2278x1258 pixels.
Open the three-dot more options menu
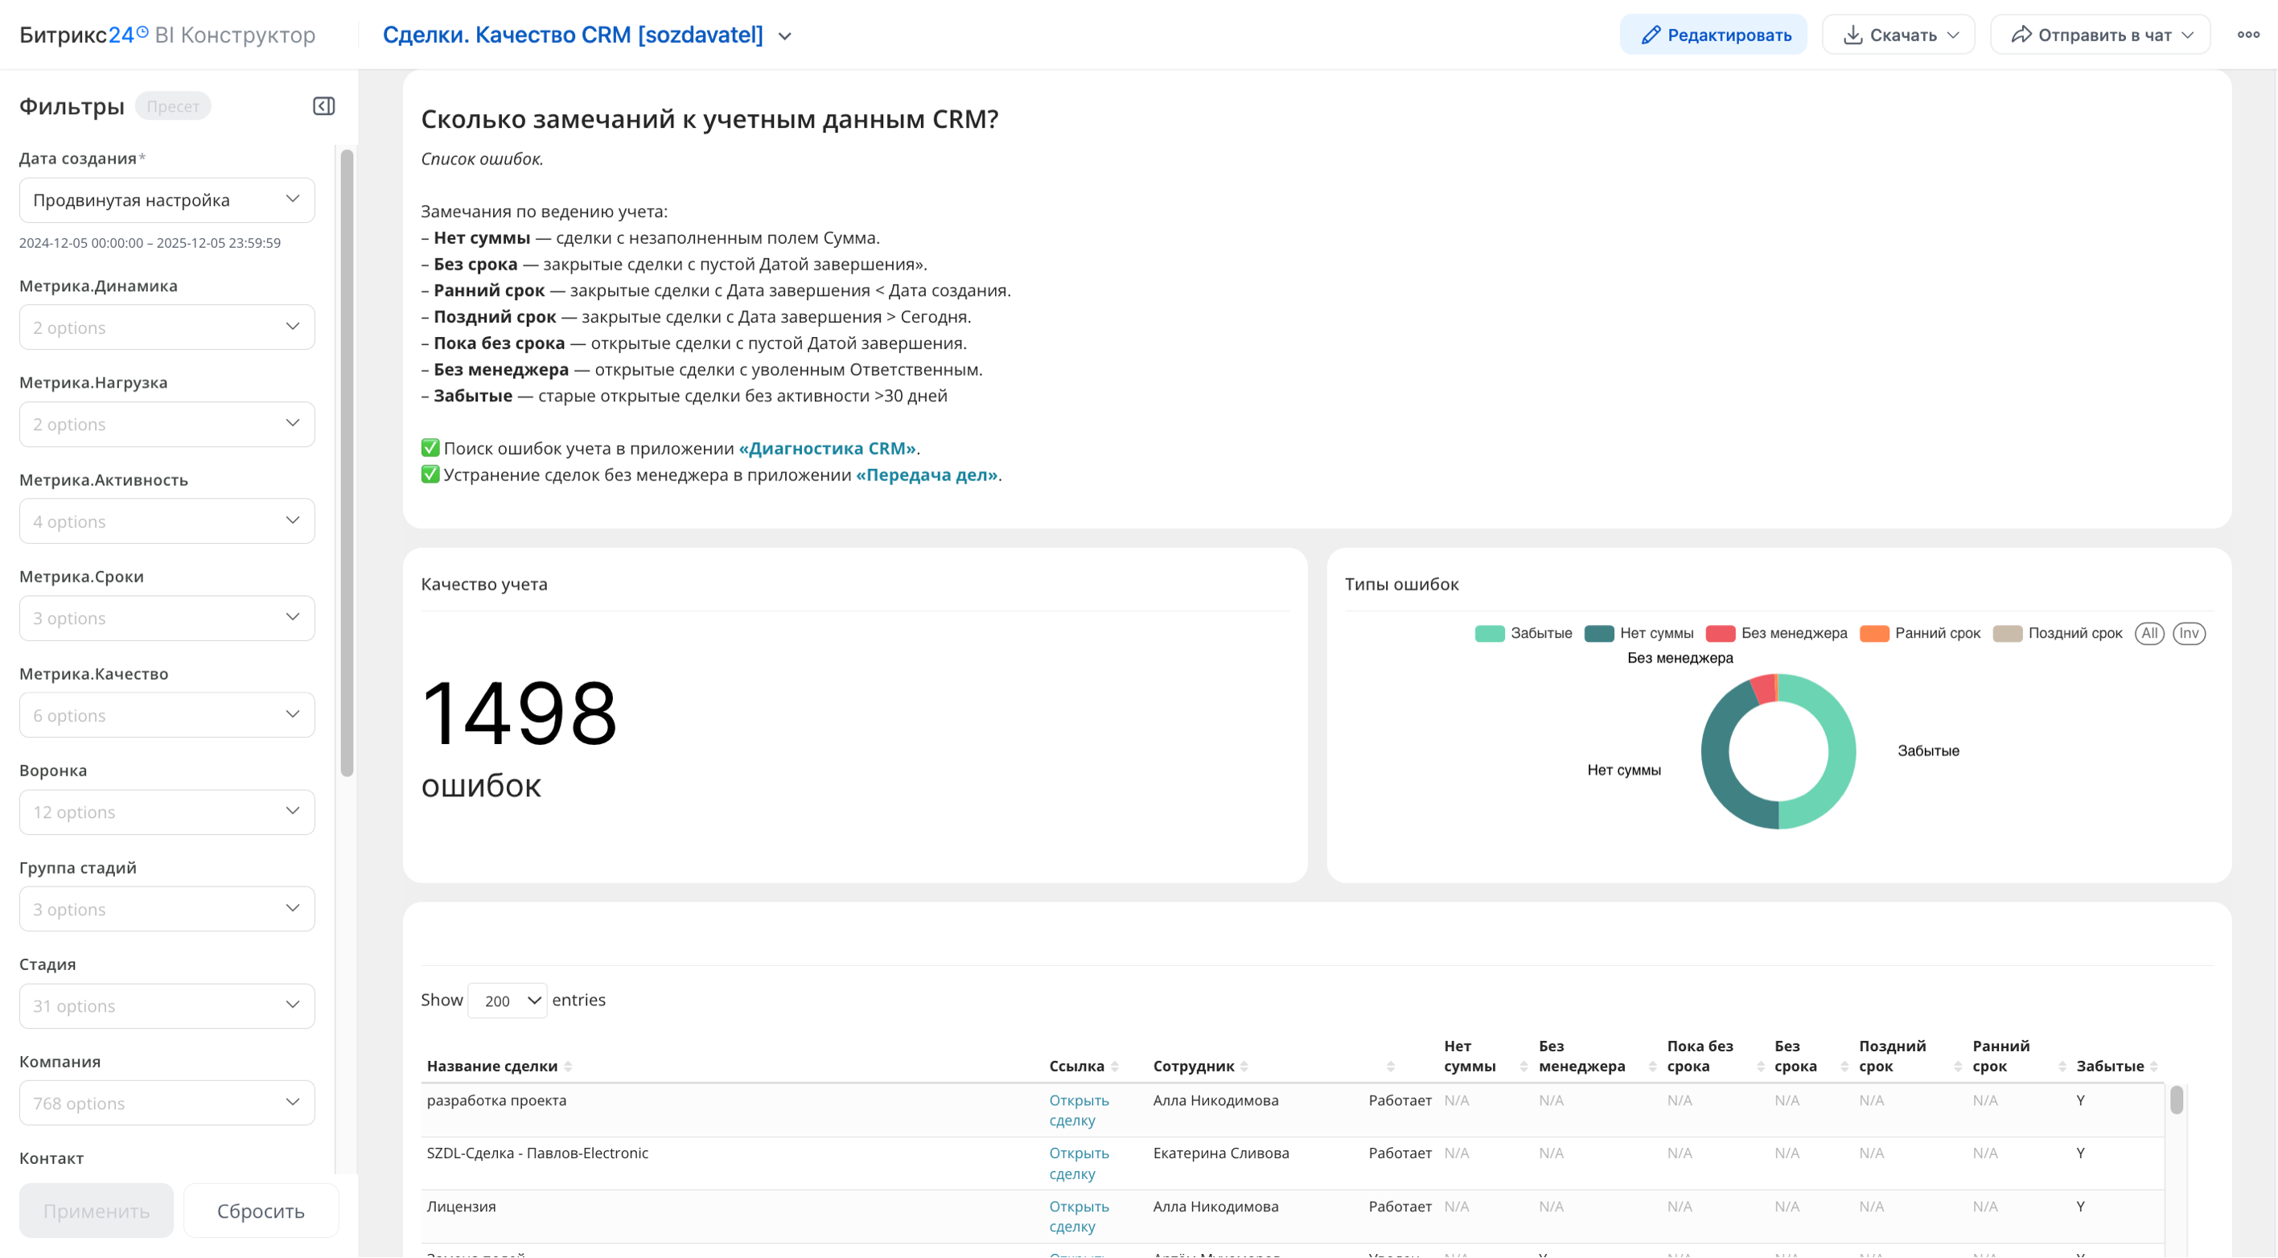2248,35
